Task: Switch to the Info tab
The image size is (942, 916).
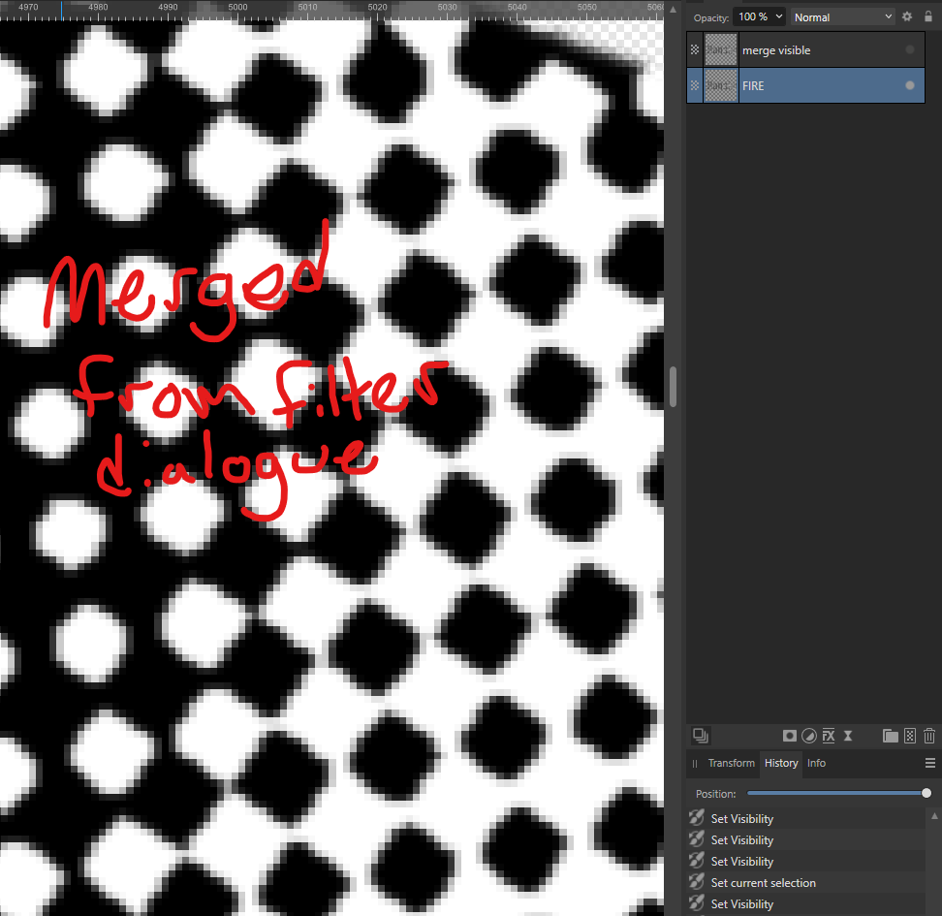Action: tap(816, 763)
